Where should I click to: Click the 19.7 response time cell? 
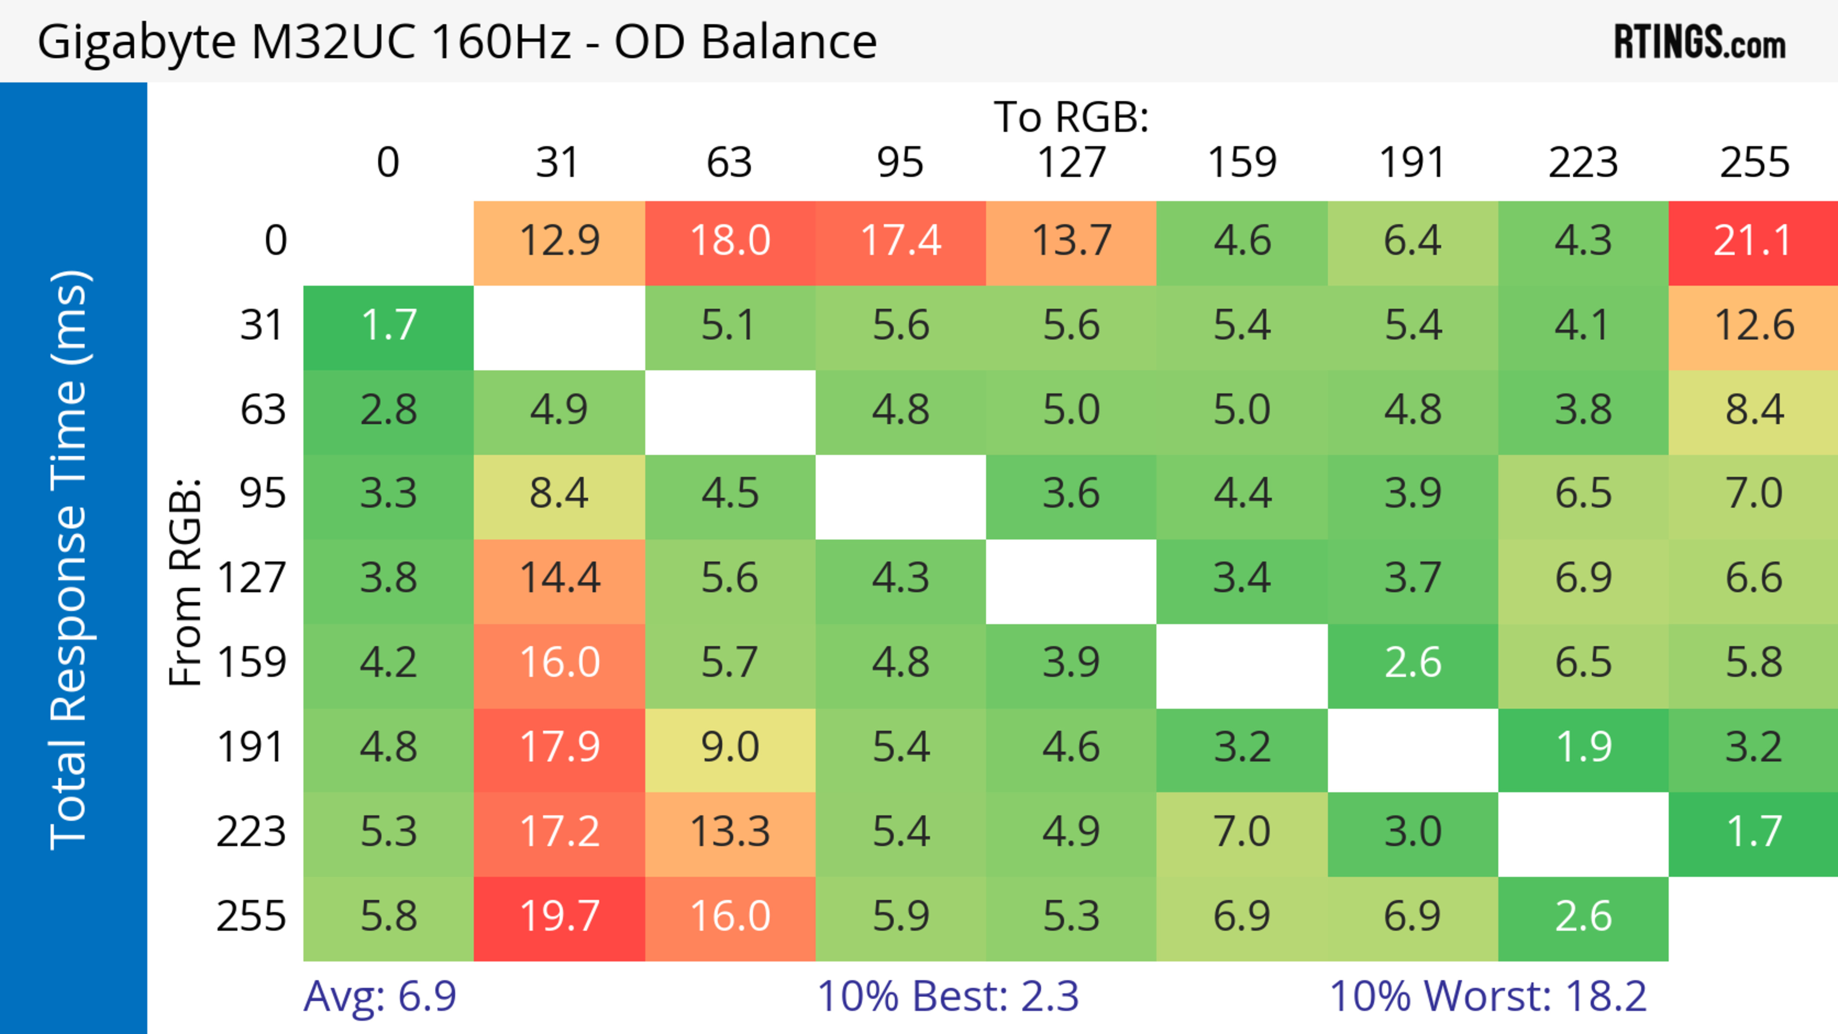[x=560, y=919]
